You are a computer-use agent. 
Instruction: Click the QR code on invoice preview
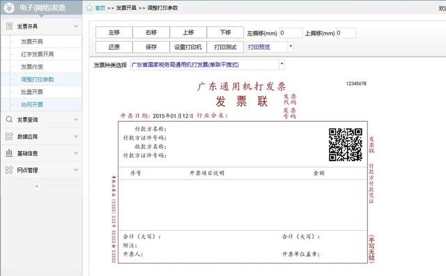[346, 145]
